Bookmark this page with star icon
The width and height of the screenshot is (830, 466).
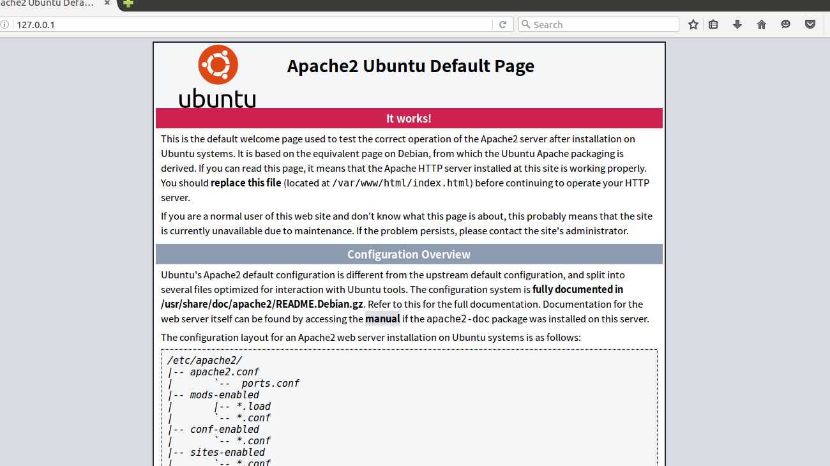[x=693, y=24]
